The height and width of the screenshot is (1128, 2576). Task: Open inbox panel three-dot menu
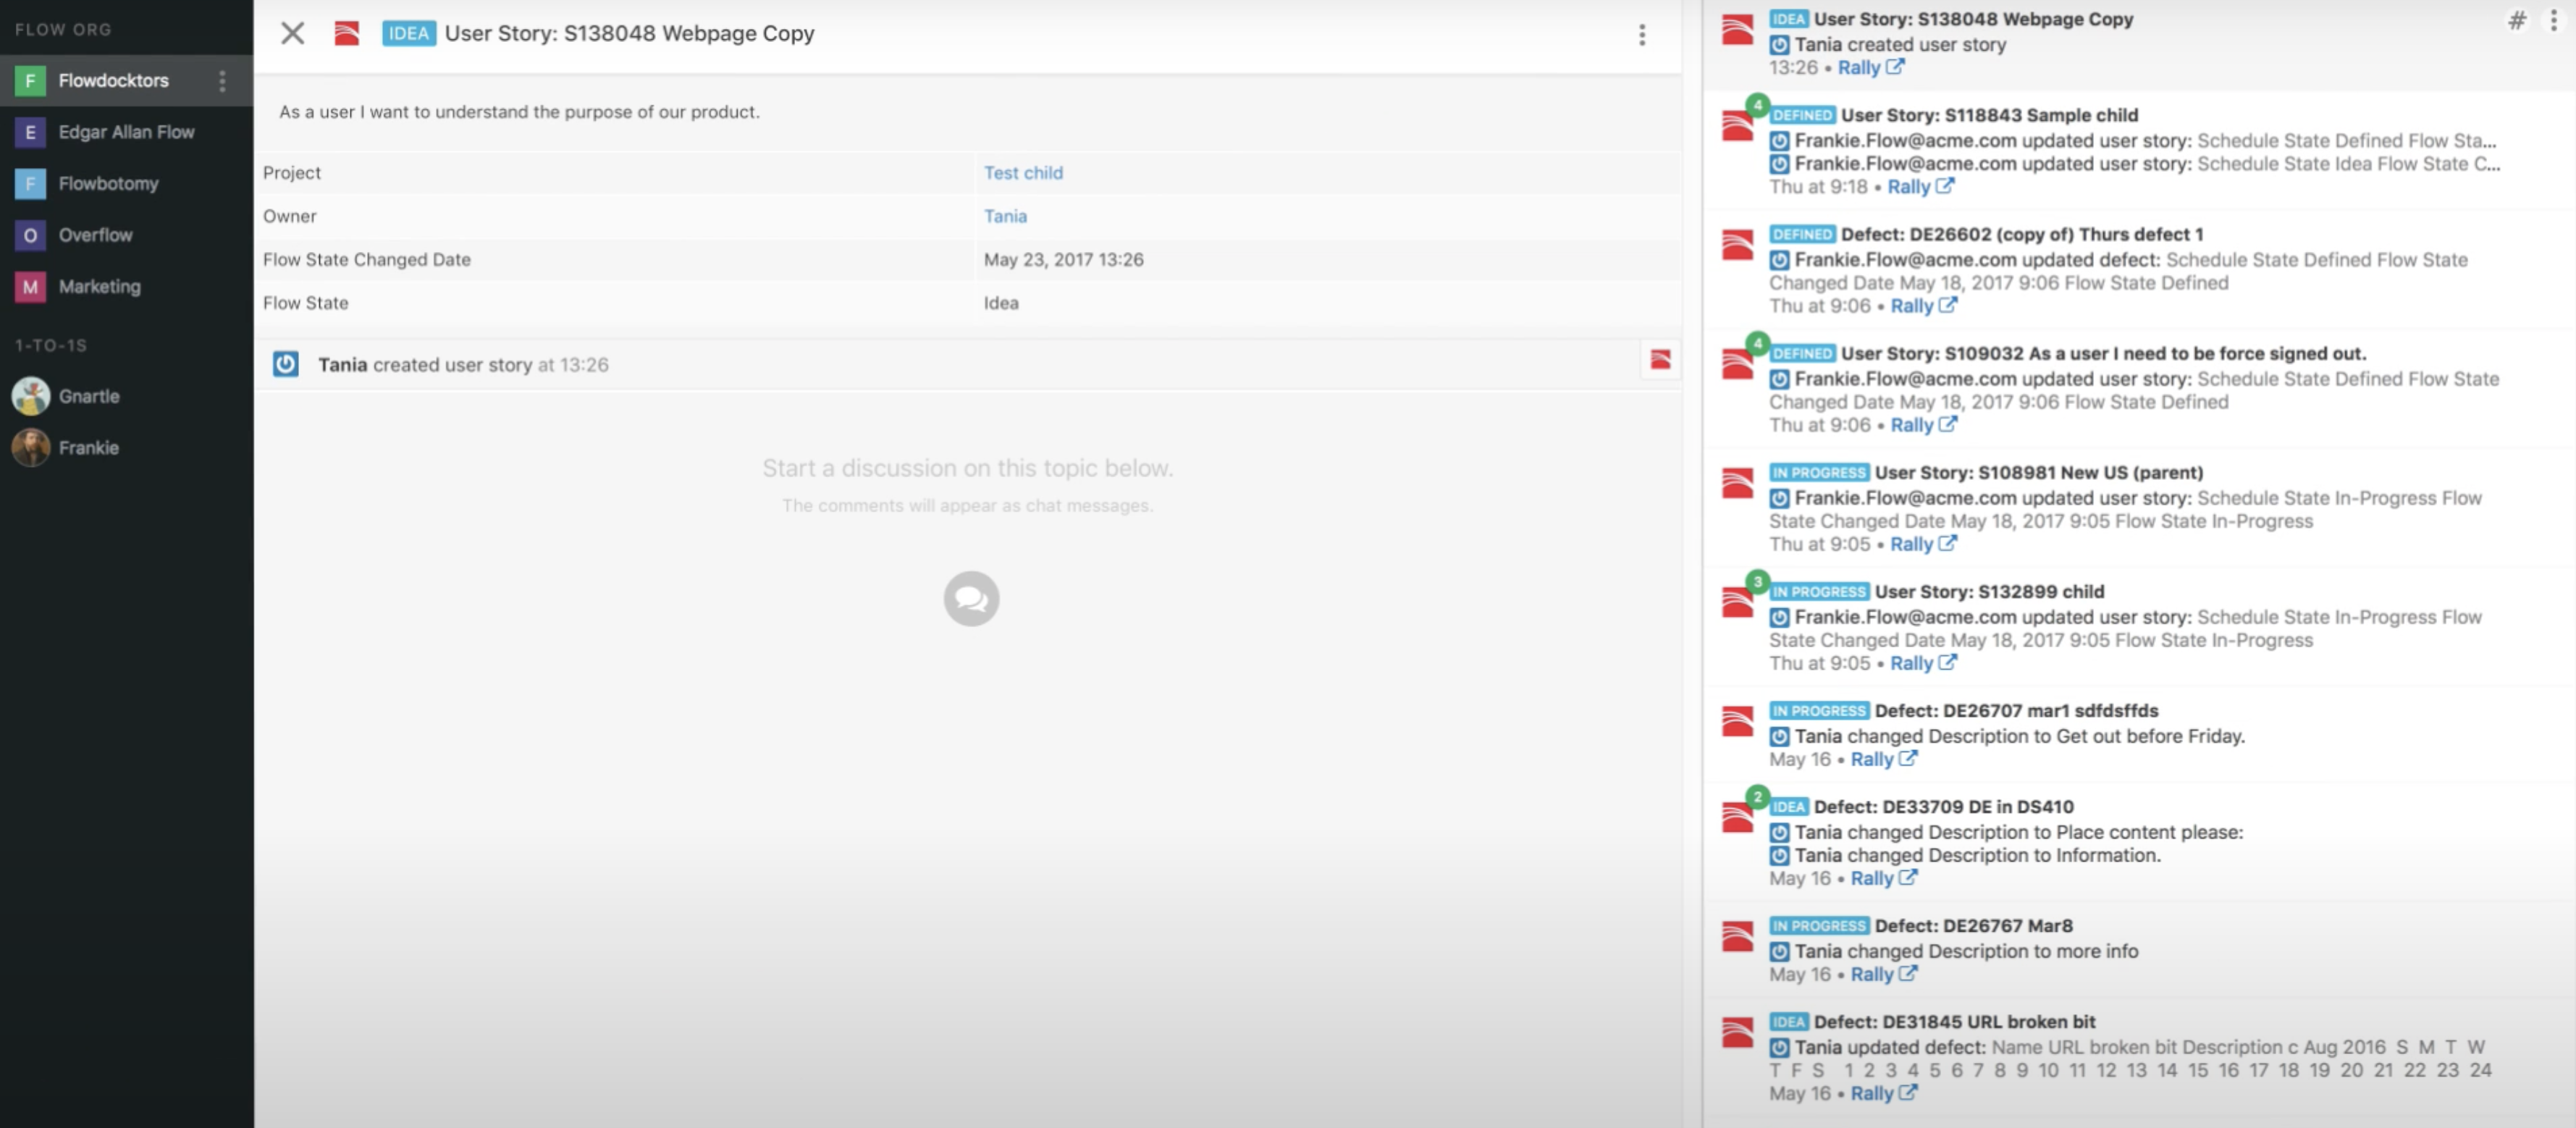pyautogui.click(x=2553, y=20)
